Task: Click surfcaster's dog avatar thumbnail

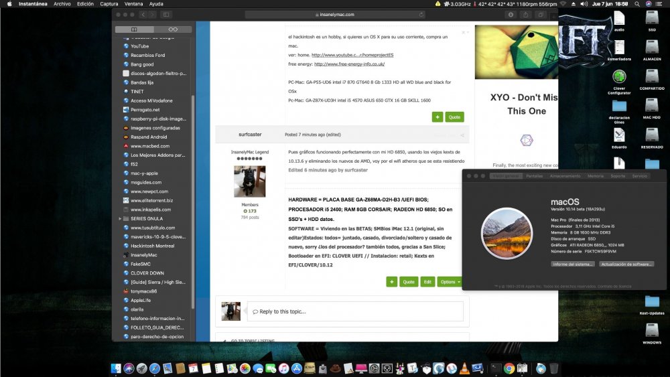Action: click(249, 182)
